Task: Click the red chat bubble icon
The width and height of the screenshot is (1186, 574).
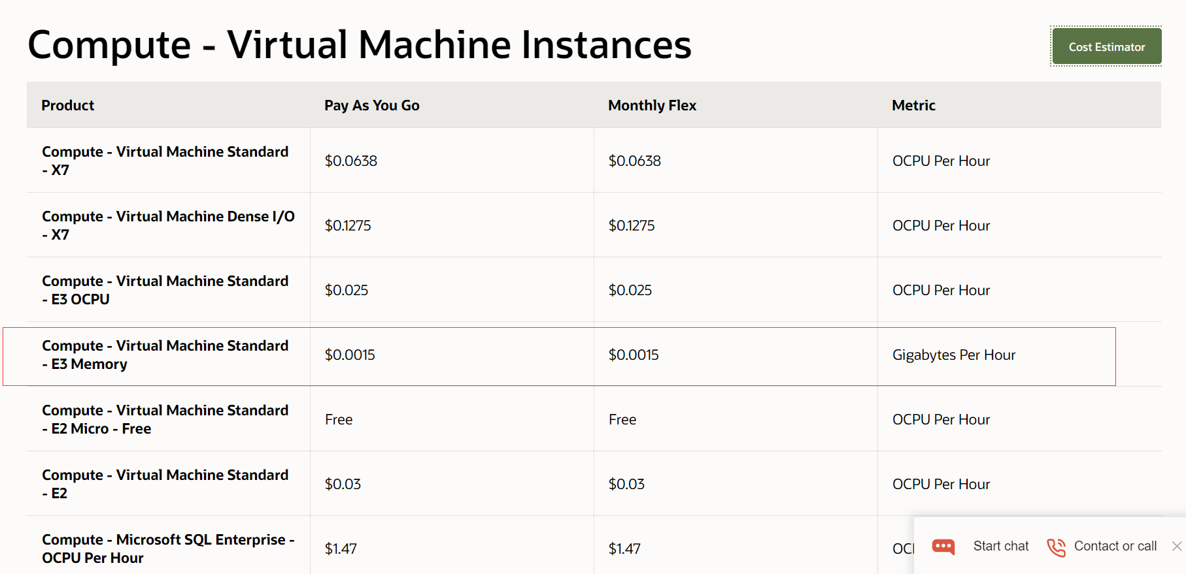Action: point(943,546)
